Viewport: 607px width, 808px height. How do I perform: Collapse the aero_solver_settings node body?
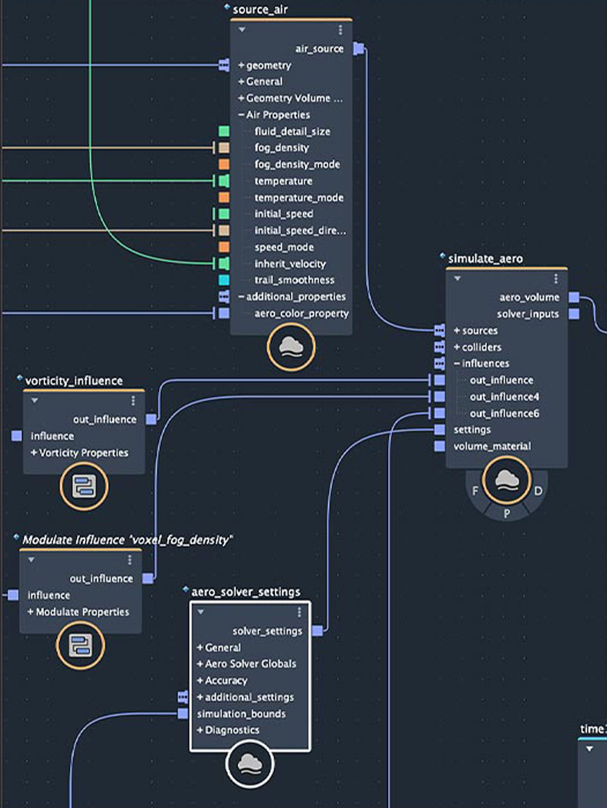click(x=200, y=612)
